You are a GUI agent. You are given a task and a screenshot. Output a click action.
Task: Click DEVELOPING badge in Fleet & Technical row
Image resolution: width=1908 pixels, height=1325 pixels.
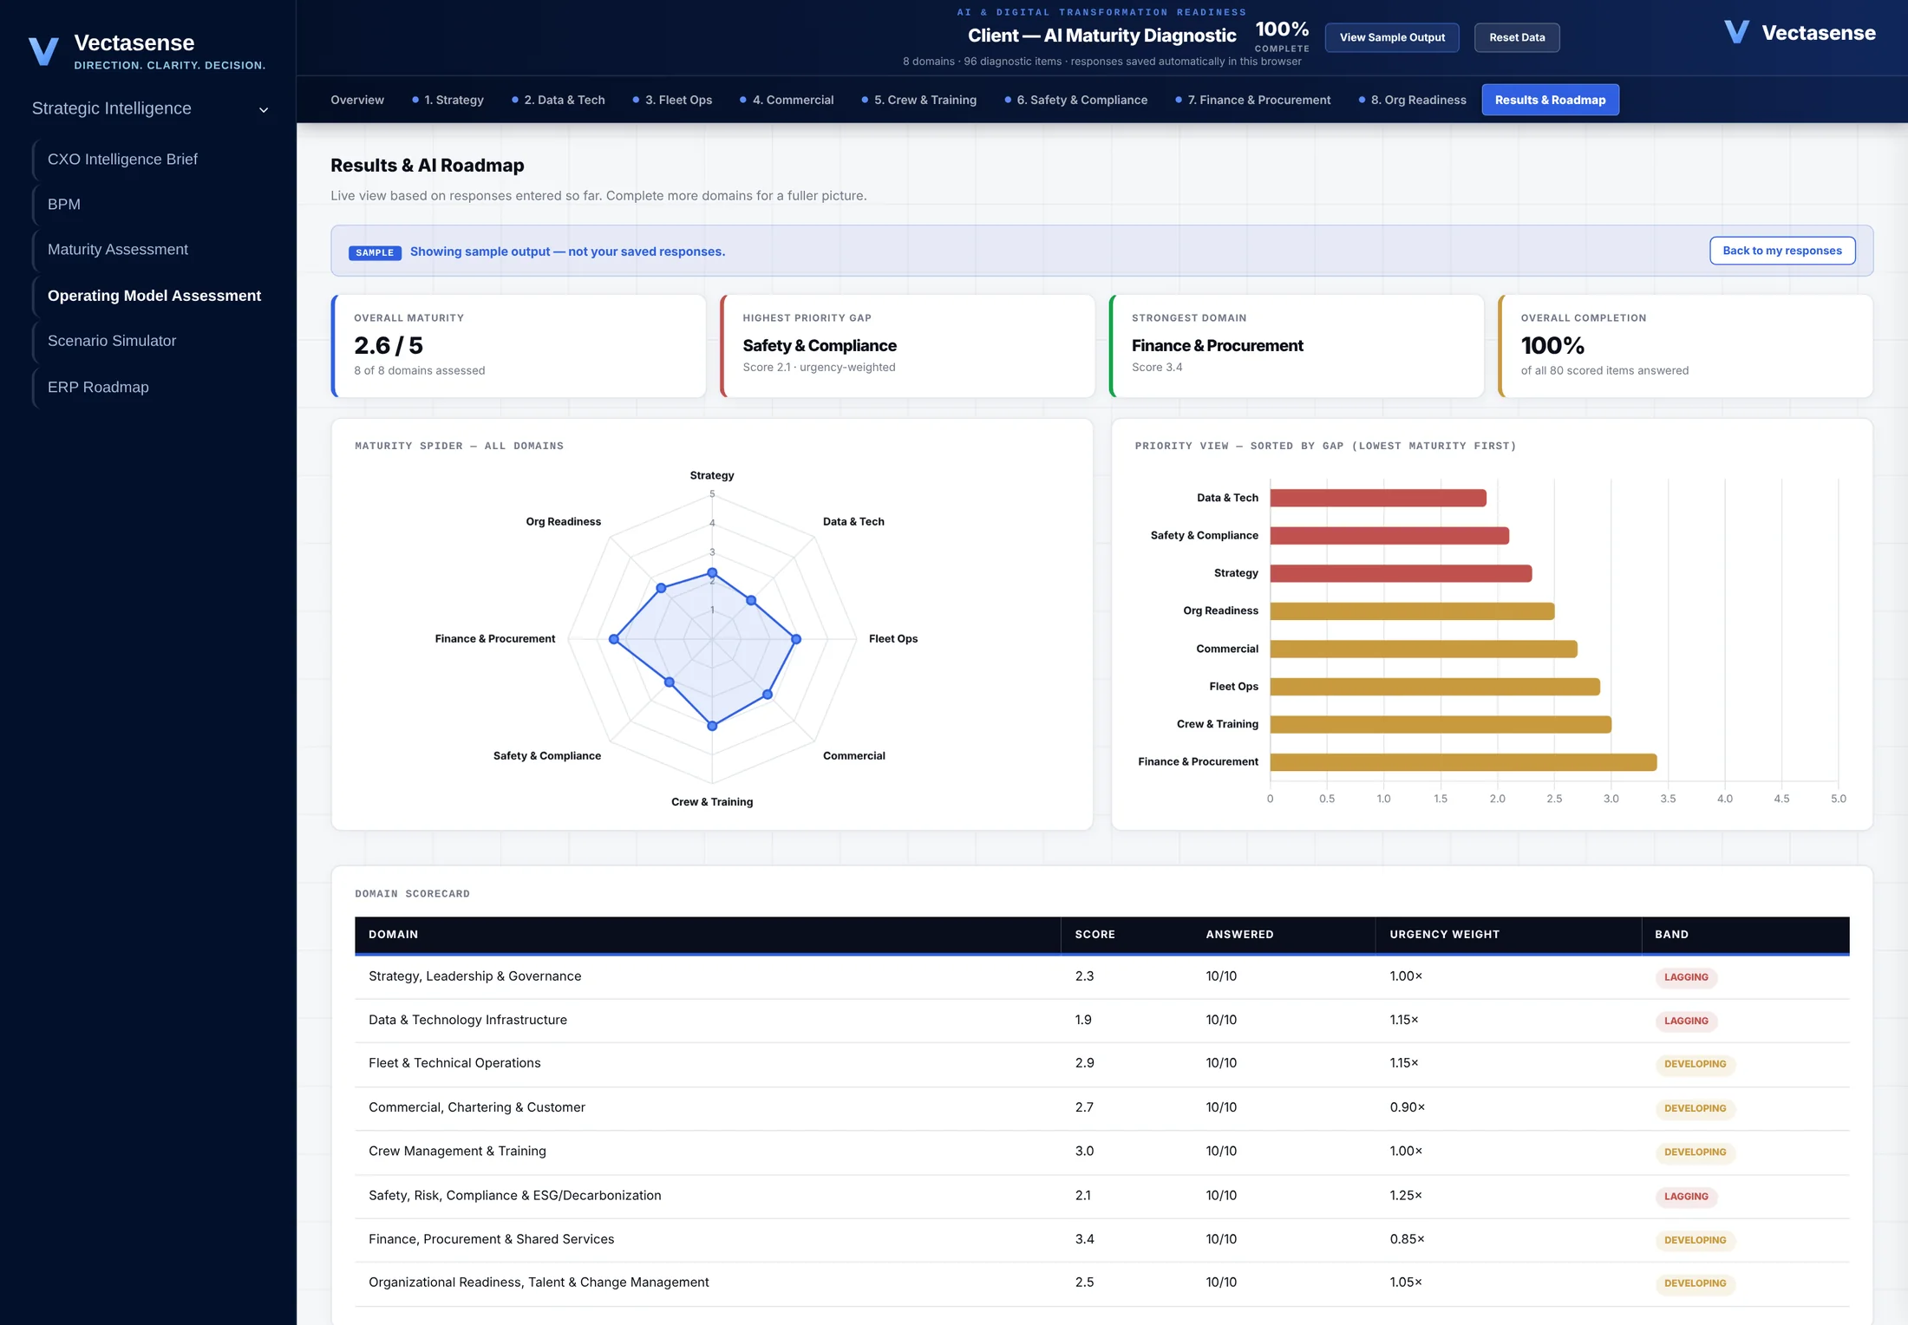(1695, 1064)
